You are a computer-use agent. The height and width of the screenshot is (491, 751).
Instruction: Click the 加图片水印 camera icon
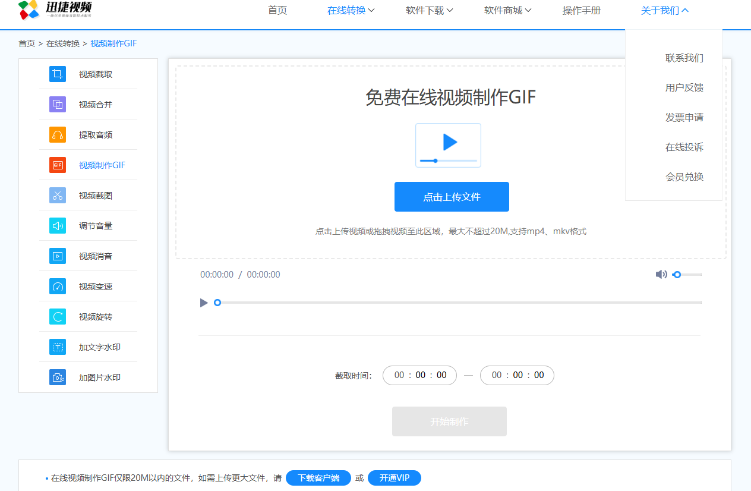(x=58, y=377)
